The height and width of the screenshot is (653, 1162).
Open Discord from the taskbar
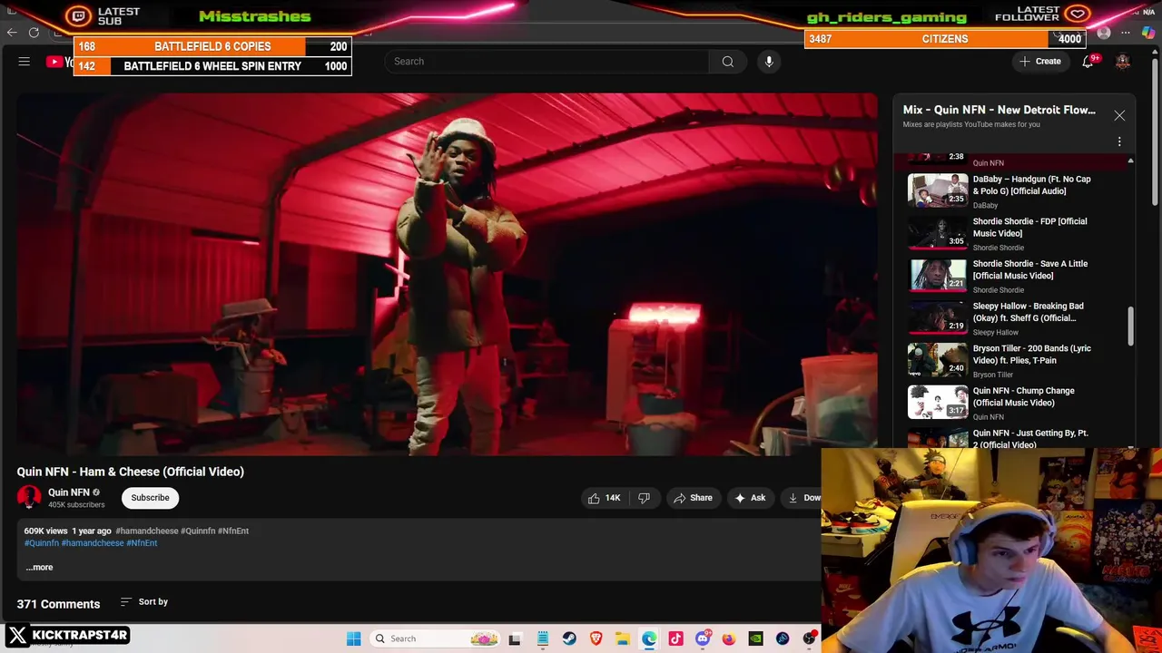coord(703,638)
